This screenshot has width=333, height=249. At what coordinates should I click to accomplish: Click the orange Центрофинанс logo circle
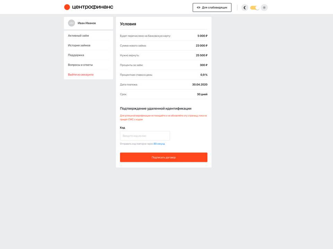click(67, 7)
